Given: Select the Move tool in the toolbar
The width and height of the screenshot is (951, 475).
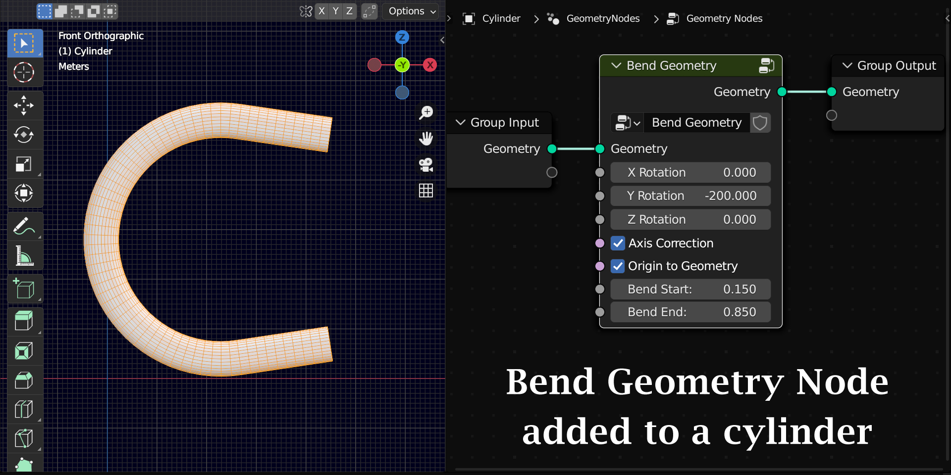Looking at the screenshot, I should coord(24,105).
